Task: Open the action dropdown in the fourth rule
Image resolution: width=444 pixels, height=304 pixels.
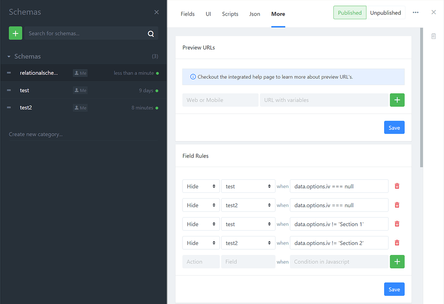Action: coord(201,243)
